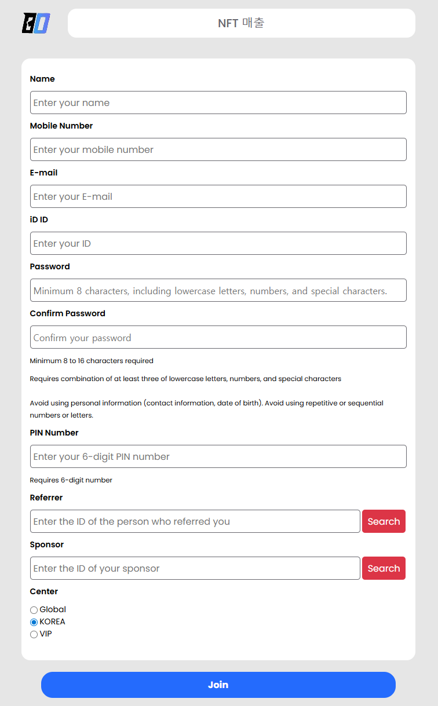Viewport: 438px width, 706px height.
Task: Click the Confirm Password field
Action: [218, 337]
